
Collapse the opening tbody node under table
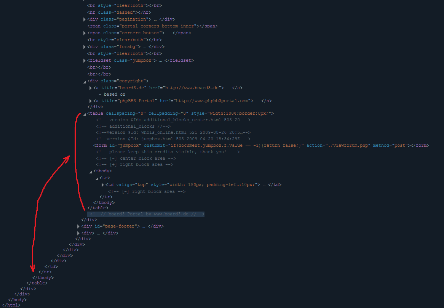click(91, 172)
